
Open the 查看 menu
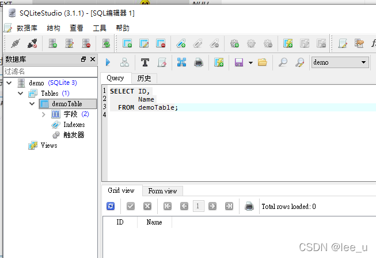pos(77,28)
